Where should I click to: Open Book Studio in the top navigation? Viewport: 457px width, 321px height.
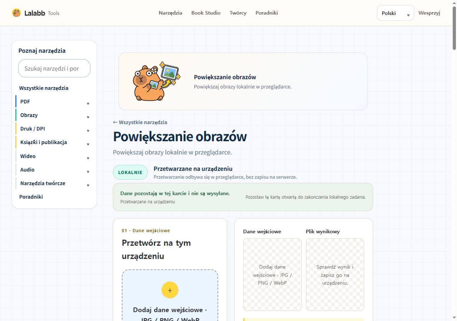point(206,13)
